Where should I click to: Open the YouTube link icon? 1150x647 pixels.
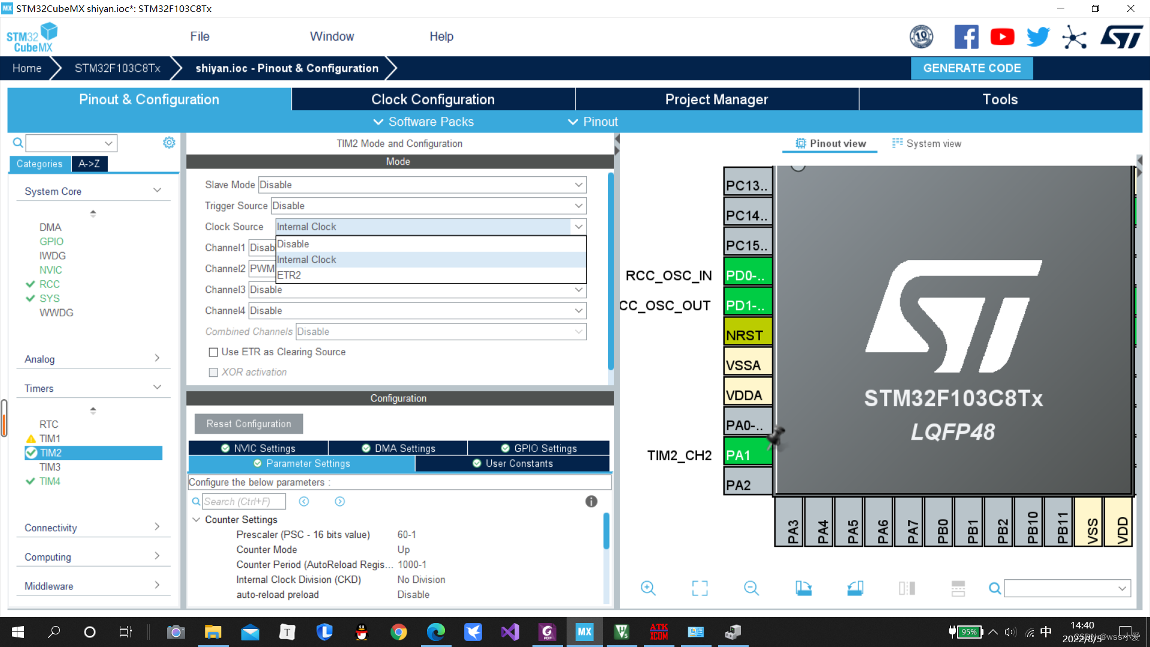[x=1002, y=37]
